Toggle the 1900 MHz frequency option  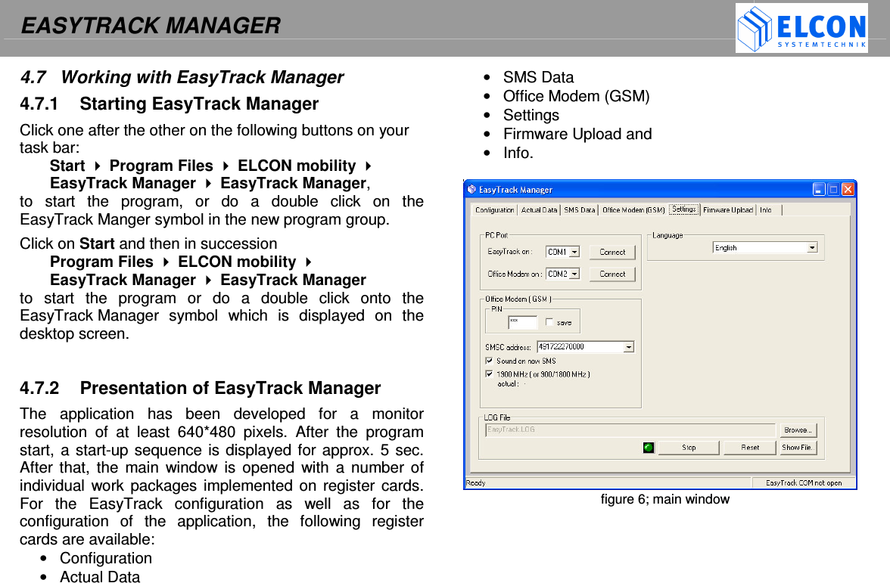(488, 374)
